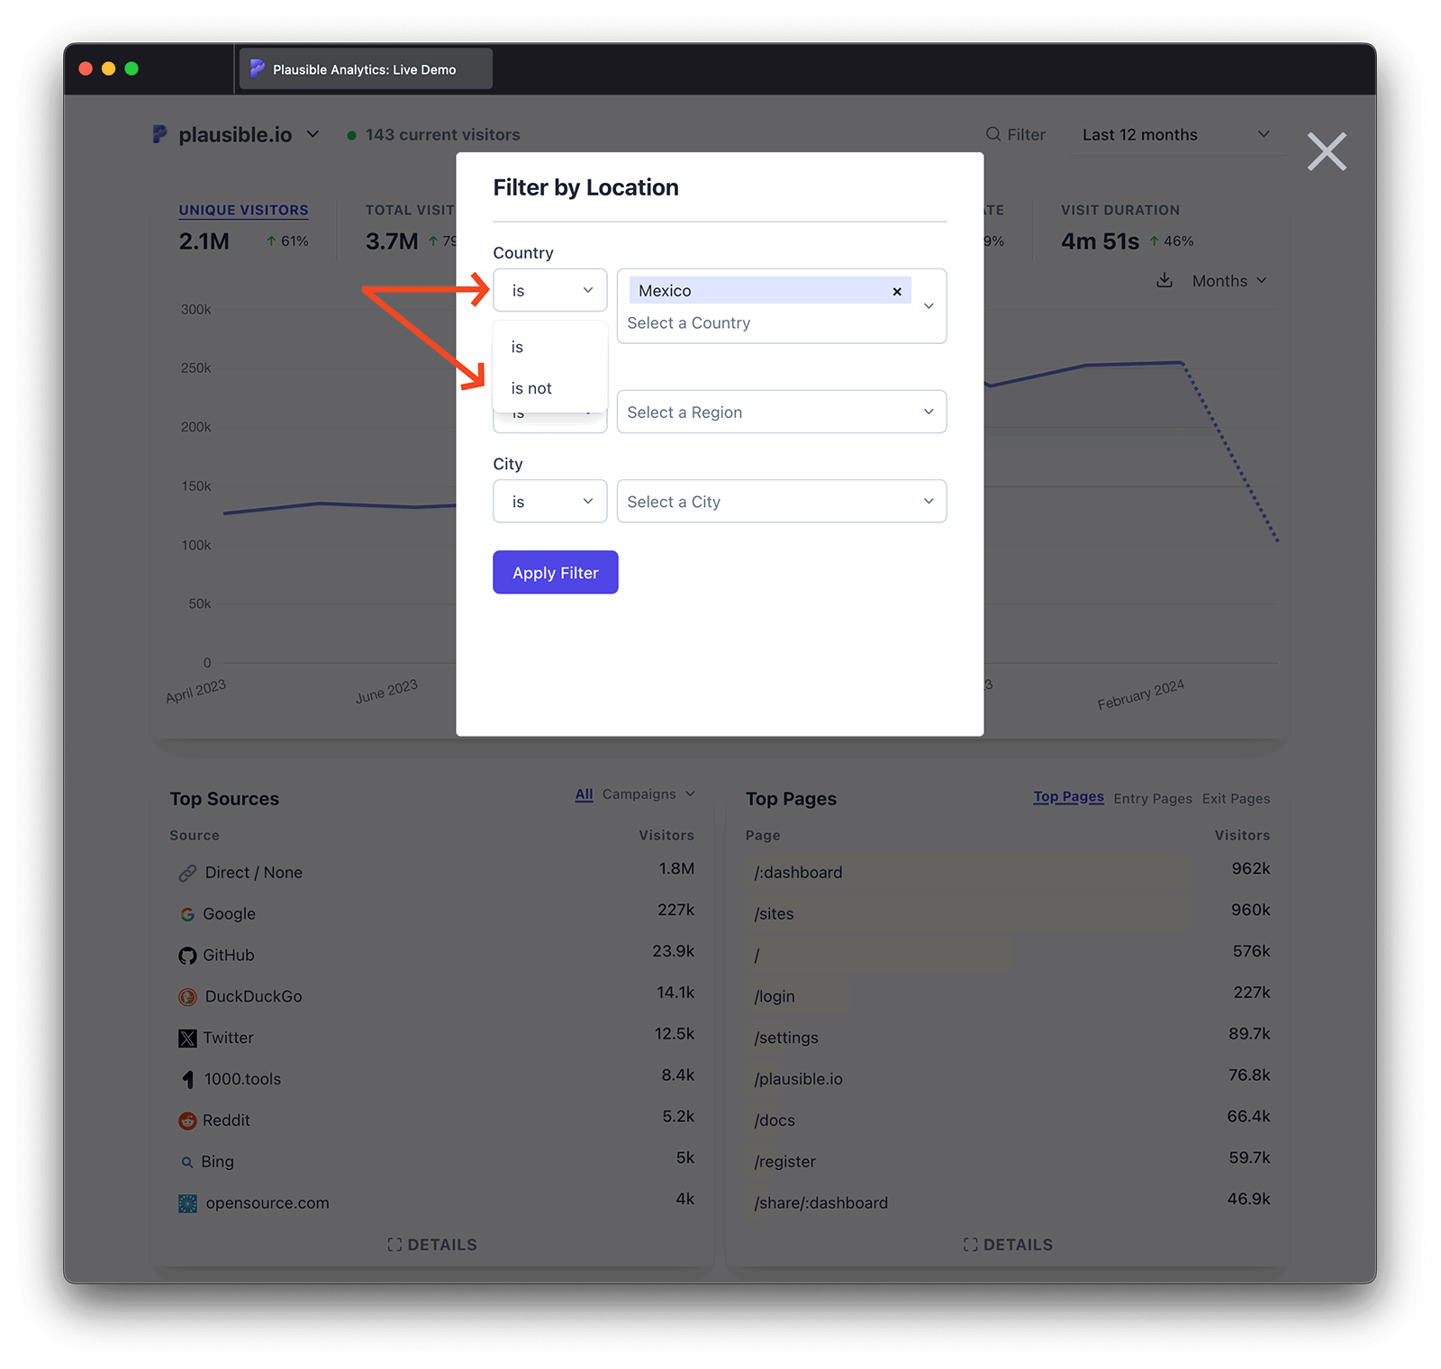Viewport: 1441px width, 1369px height.
Task: Click the Apply Filter button
Action: 555,572
